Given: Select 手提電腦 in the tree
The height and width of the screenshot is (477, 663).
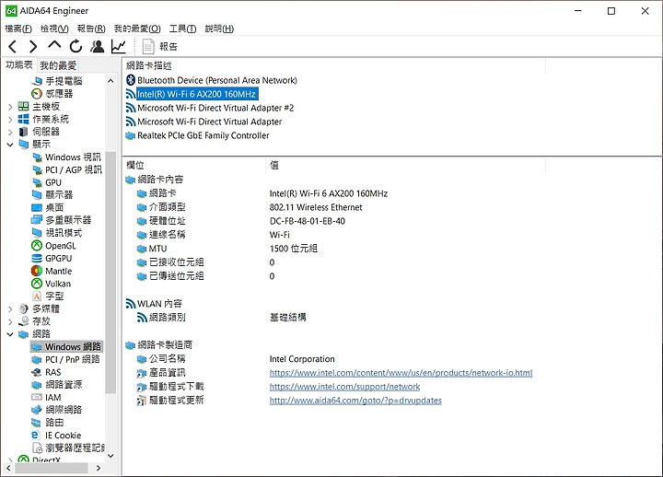Looking at the screenshot, I should pos(64,81).
